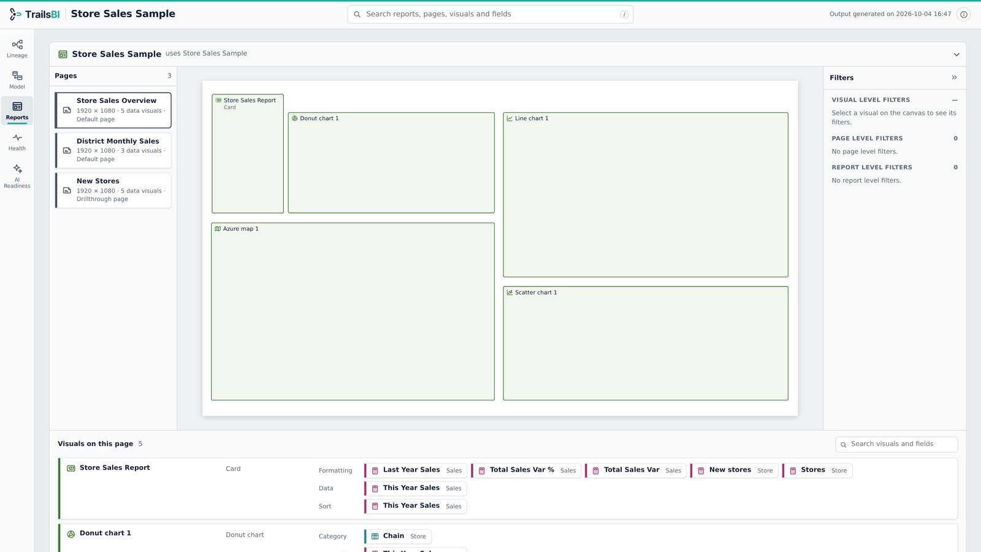Collapse the Filters panel with double chevron
Screen dimensions: 981x552
tap(954, 77)
